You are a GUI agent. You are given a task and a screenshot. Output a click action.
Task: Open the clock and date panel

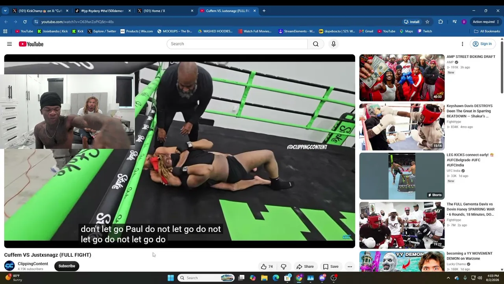click(493, 278)
